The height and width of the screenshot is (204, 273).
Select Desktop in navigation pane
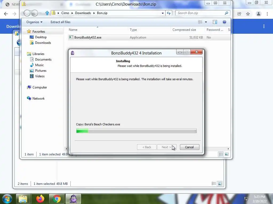coord(41,37)
